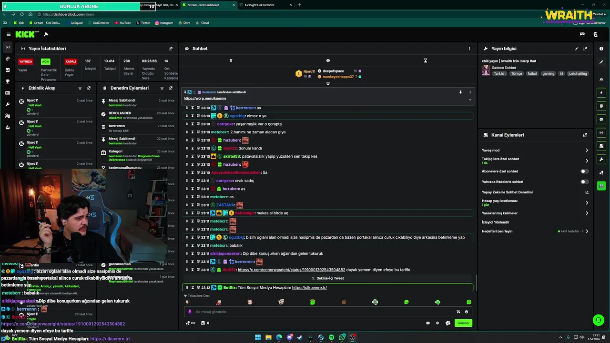This screenshot has width=610, height=343.
Task: Open the wrench settings icon in left sidebar
Action: pyautogui.click(x=7, y=104)
